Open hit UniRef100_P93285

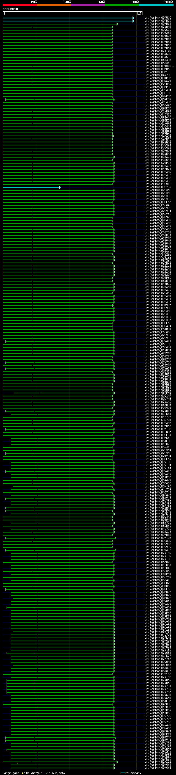coord(158,33)
